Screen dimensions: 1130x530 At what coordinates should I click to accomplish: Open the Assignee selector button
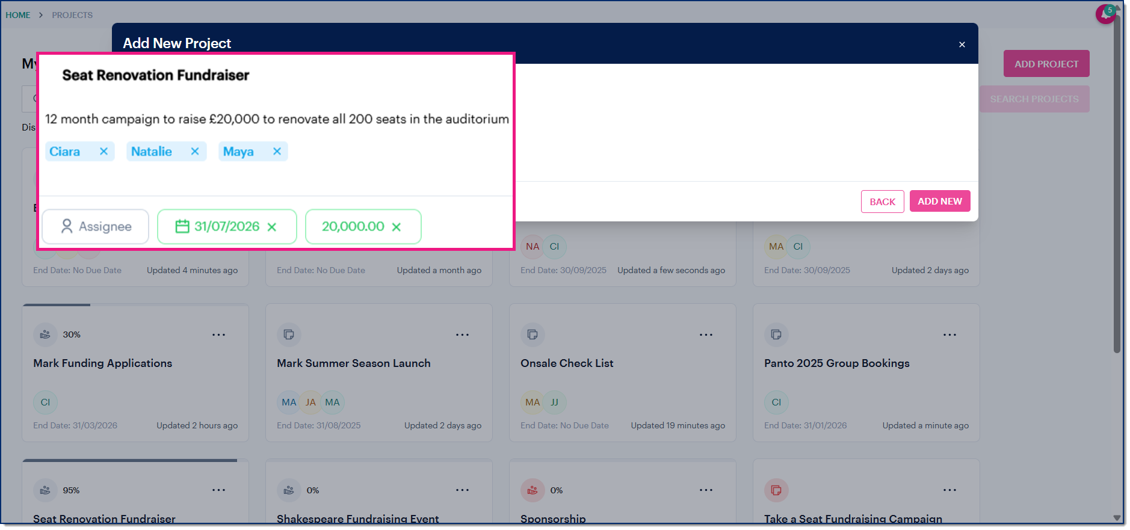pos(96,227)
